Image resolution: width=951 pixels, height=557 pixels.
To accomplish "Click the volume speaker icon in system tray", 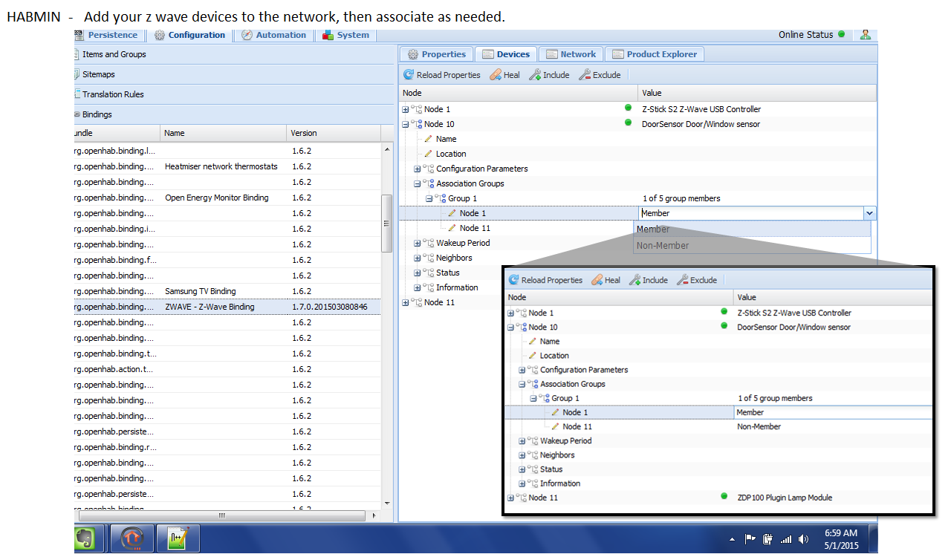I will [803, 539].
